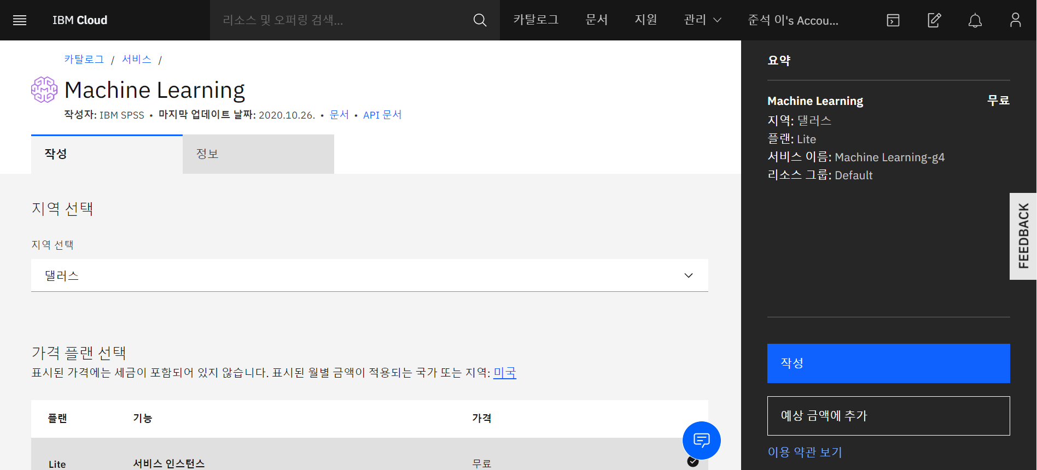Open the cost estimator edit icon

934,20
